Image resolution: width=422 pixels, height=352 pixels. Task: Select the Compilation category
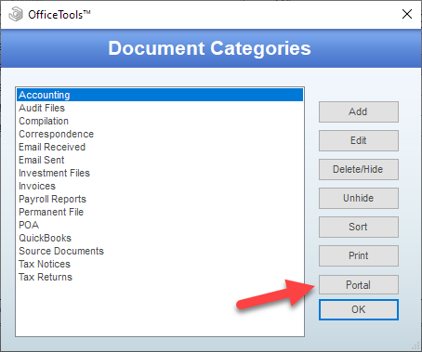click(160, 121)
